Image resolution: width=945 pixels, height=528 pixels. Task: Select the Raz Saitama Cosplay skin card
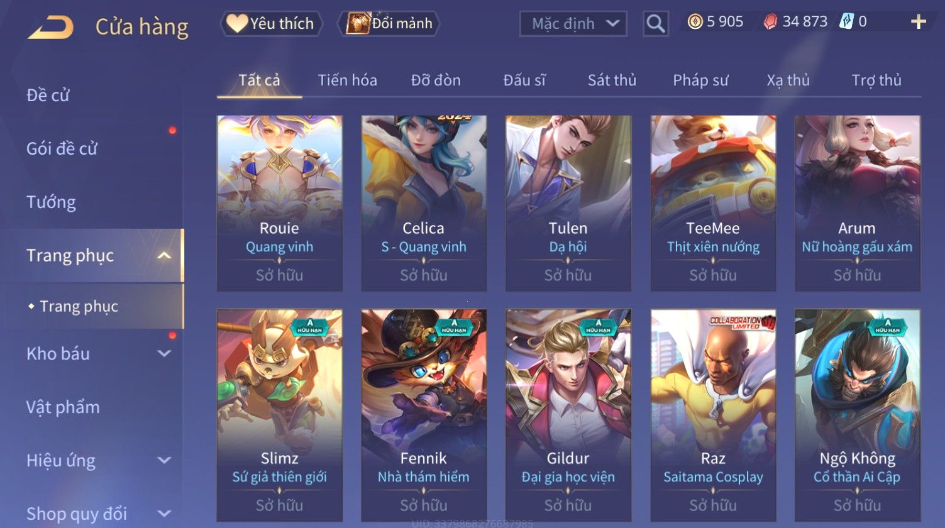click(x=713, y=415)
